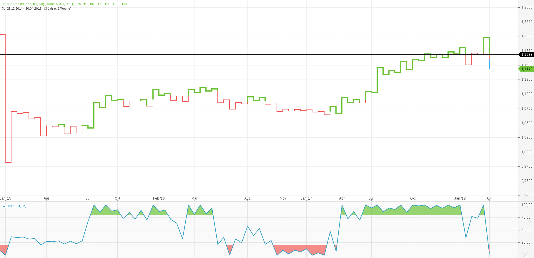Image resolution: width=534 pixels, height=258 pixels.
Task: Click the 'C: 1,1440' close value
Action: (x=120, y=4)
